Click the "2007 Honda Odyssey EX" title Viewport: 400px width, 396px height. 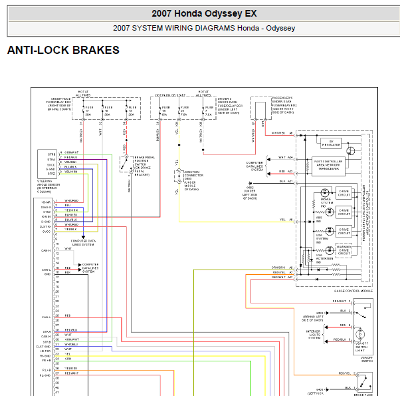204,13
